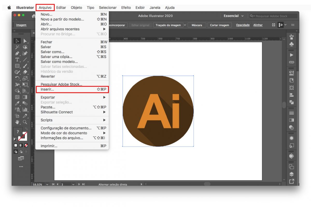311x207 pixels.
Task: Select the Lasso tool
Action: coord(25,47)
